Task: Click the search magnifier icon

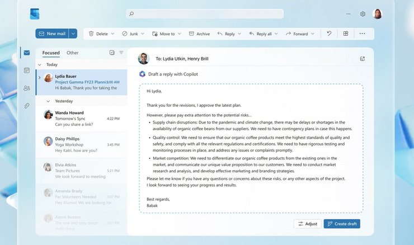Action: [x=131, y=14]
